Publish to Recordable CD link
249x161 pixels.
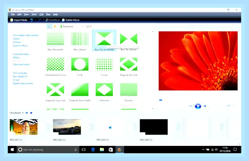point(20,77)
